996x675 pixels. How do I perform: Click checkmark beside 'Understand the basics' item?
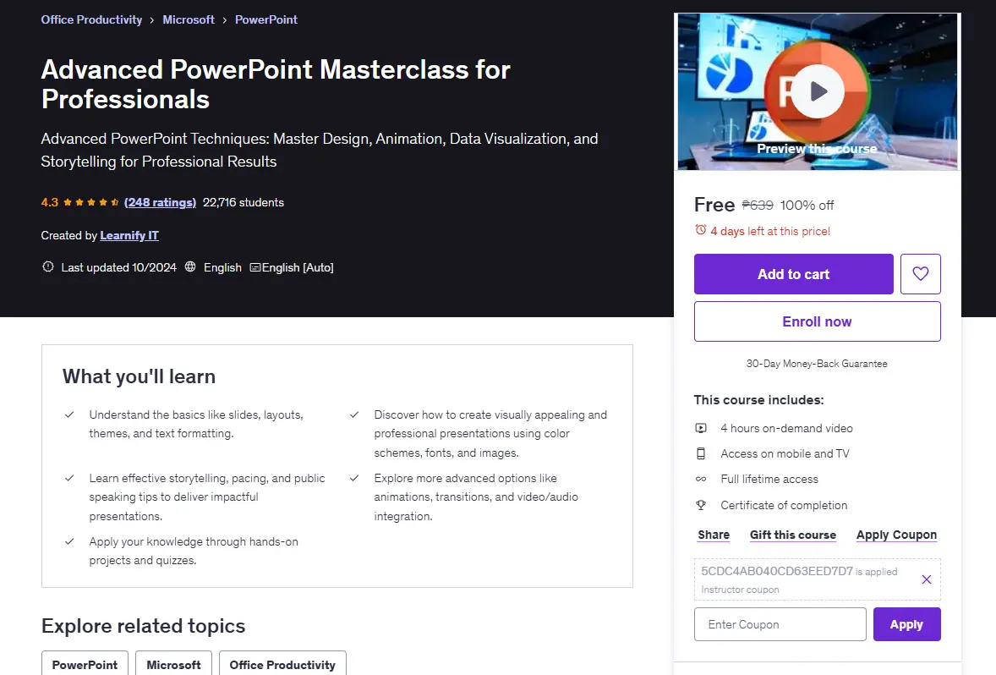click(x=69, y=414)
